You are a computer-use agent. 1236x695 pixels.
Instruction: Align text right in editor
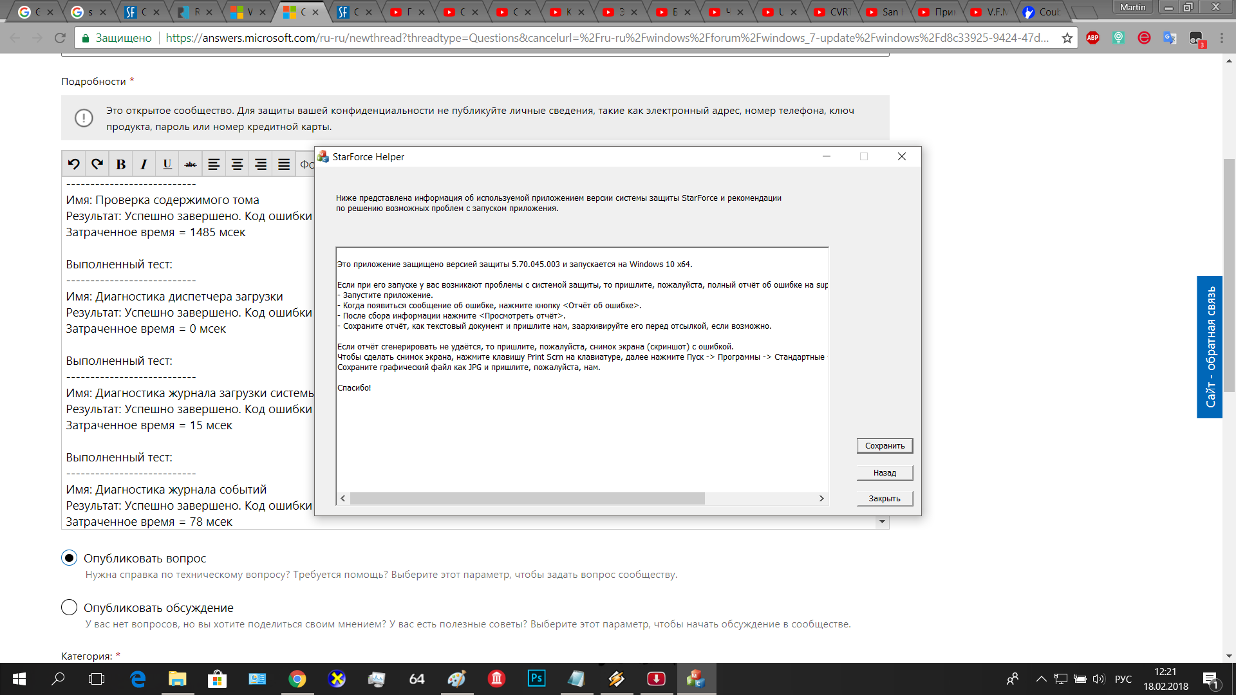(x=261, y=164)
